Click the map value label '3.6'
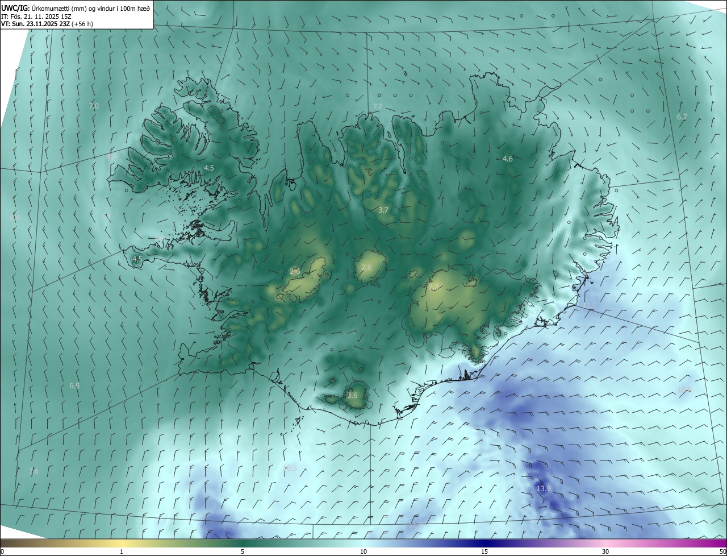Image resolution: width=727 pixels, height=556 pixels. point(352,395)
